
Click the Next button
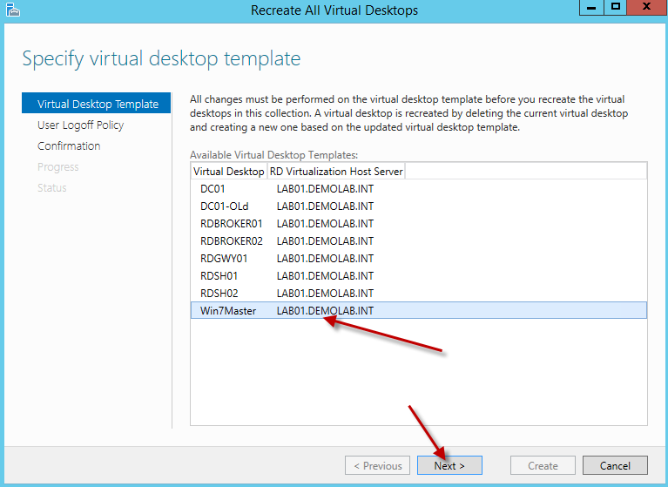pos(449,465)
